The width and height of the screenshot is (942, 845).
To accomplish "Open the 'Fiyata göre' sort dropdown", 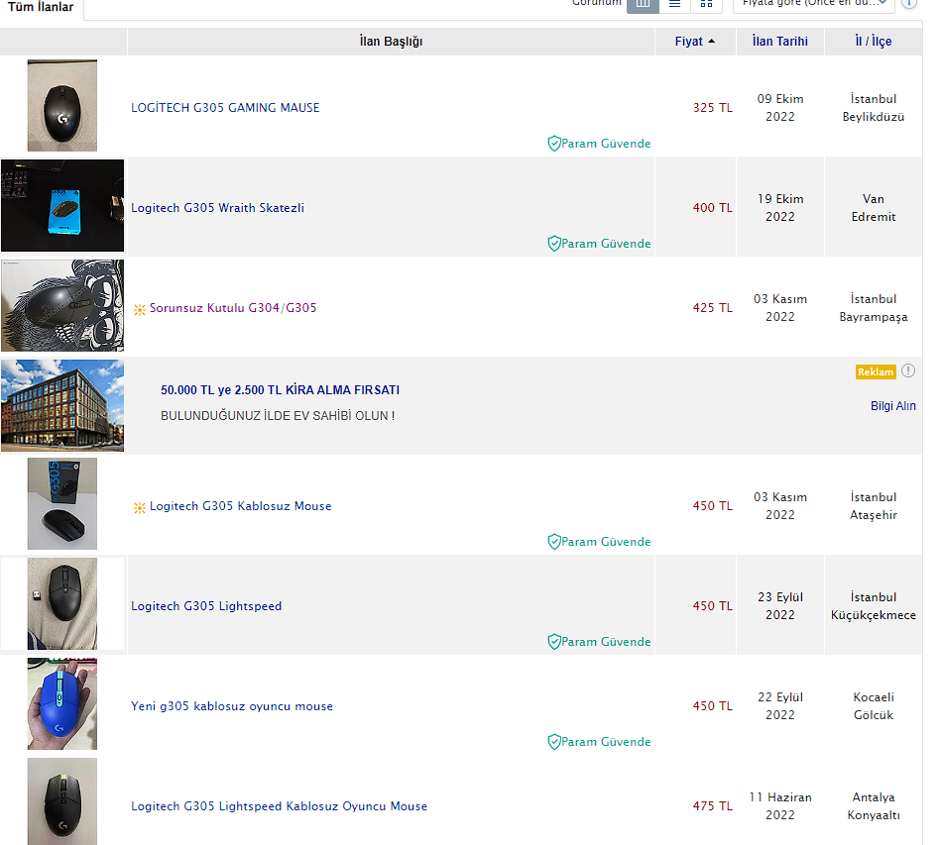I will [x=814, y=4].
